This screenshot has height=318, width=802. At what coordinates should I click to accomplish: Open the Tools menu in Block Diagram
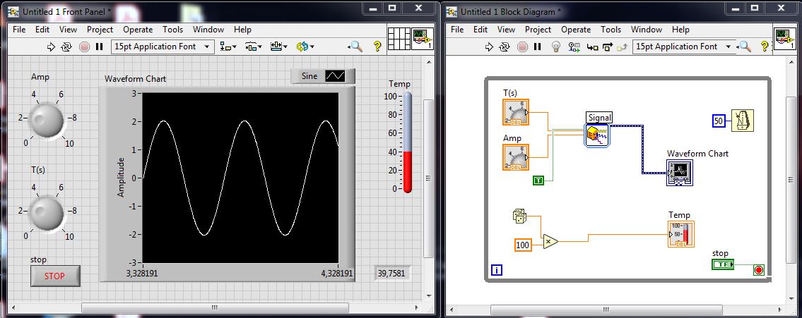click(x=611, y=30)
